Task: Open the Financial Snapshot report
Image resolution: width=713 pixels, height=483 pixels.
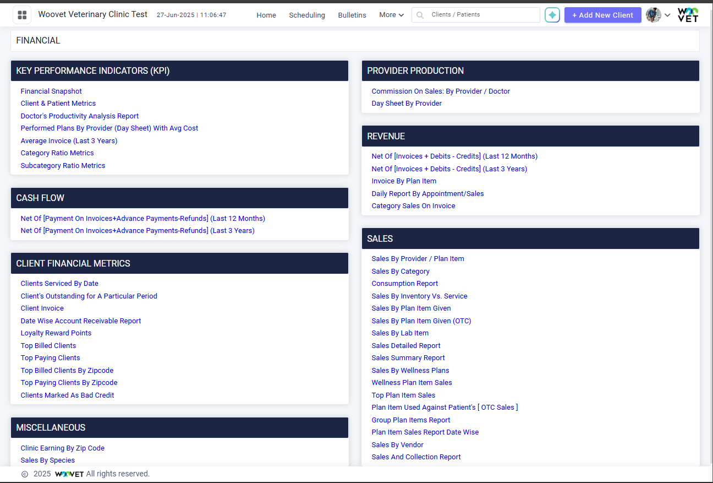Action: [51, 91]
